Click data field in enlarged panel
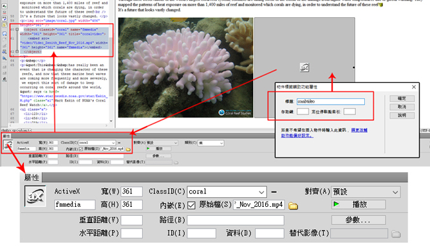 (269, 233)
